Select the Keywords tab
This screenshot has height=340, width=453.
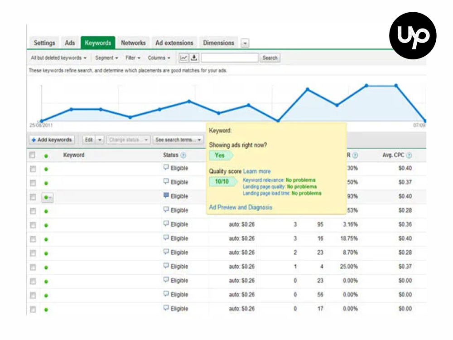(x=98, y=43)
